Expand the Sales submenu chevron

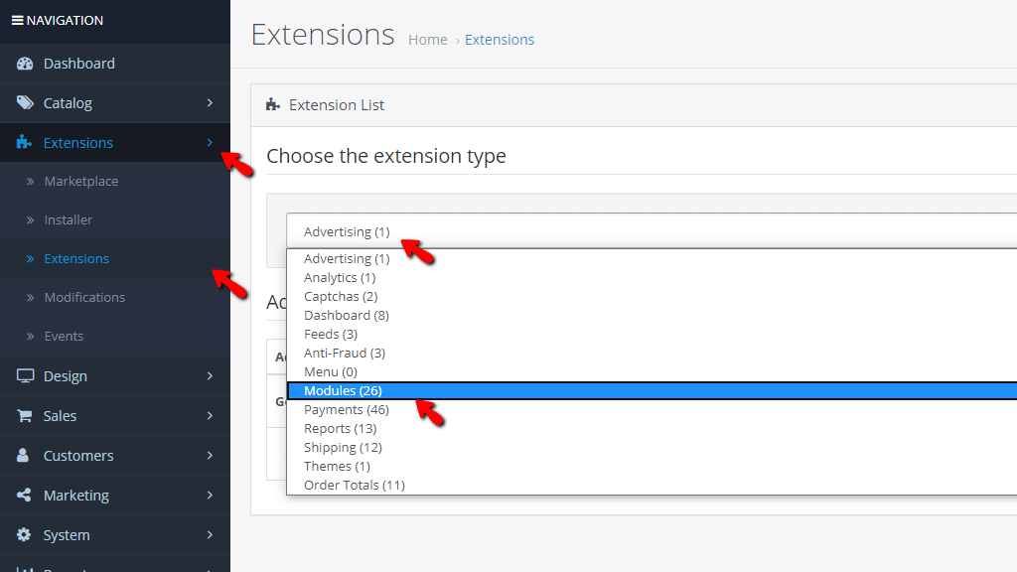tap(212, 415)
